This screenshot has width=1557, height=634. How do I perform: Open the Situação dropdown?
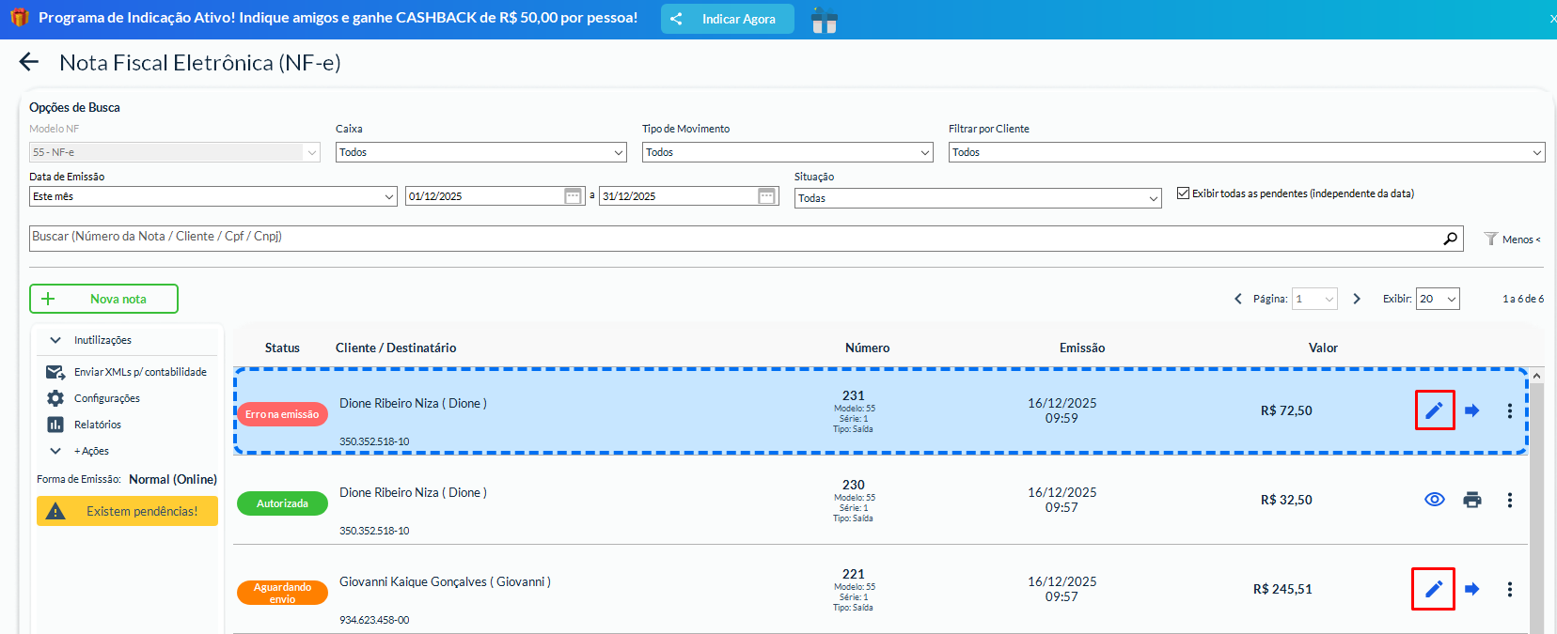pos(977,198)
